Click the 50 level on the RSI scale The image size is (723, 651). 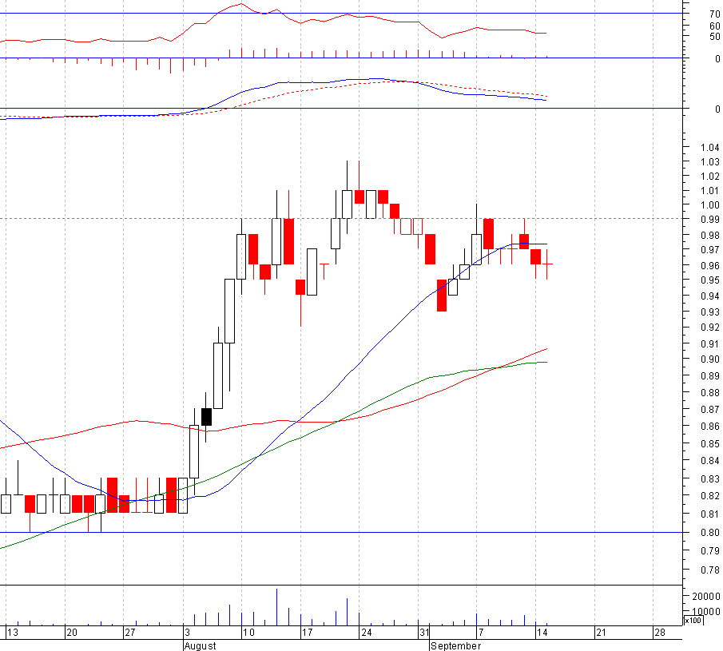[714, 37]
